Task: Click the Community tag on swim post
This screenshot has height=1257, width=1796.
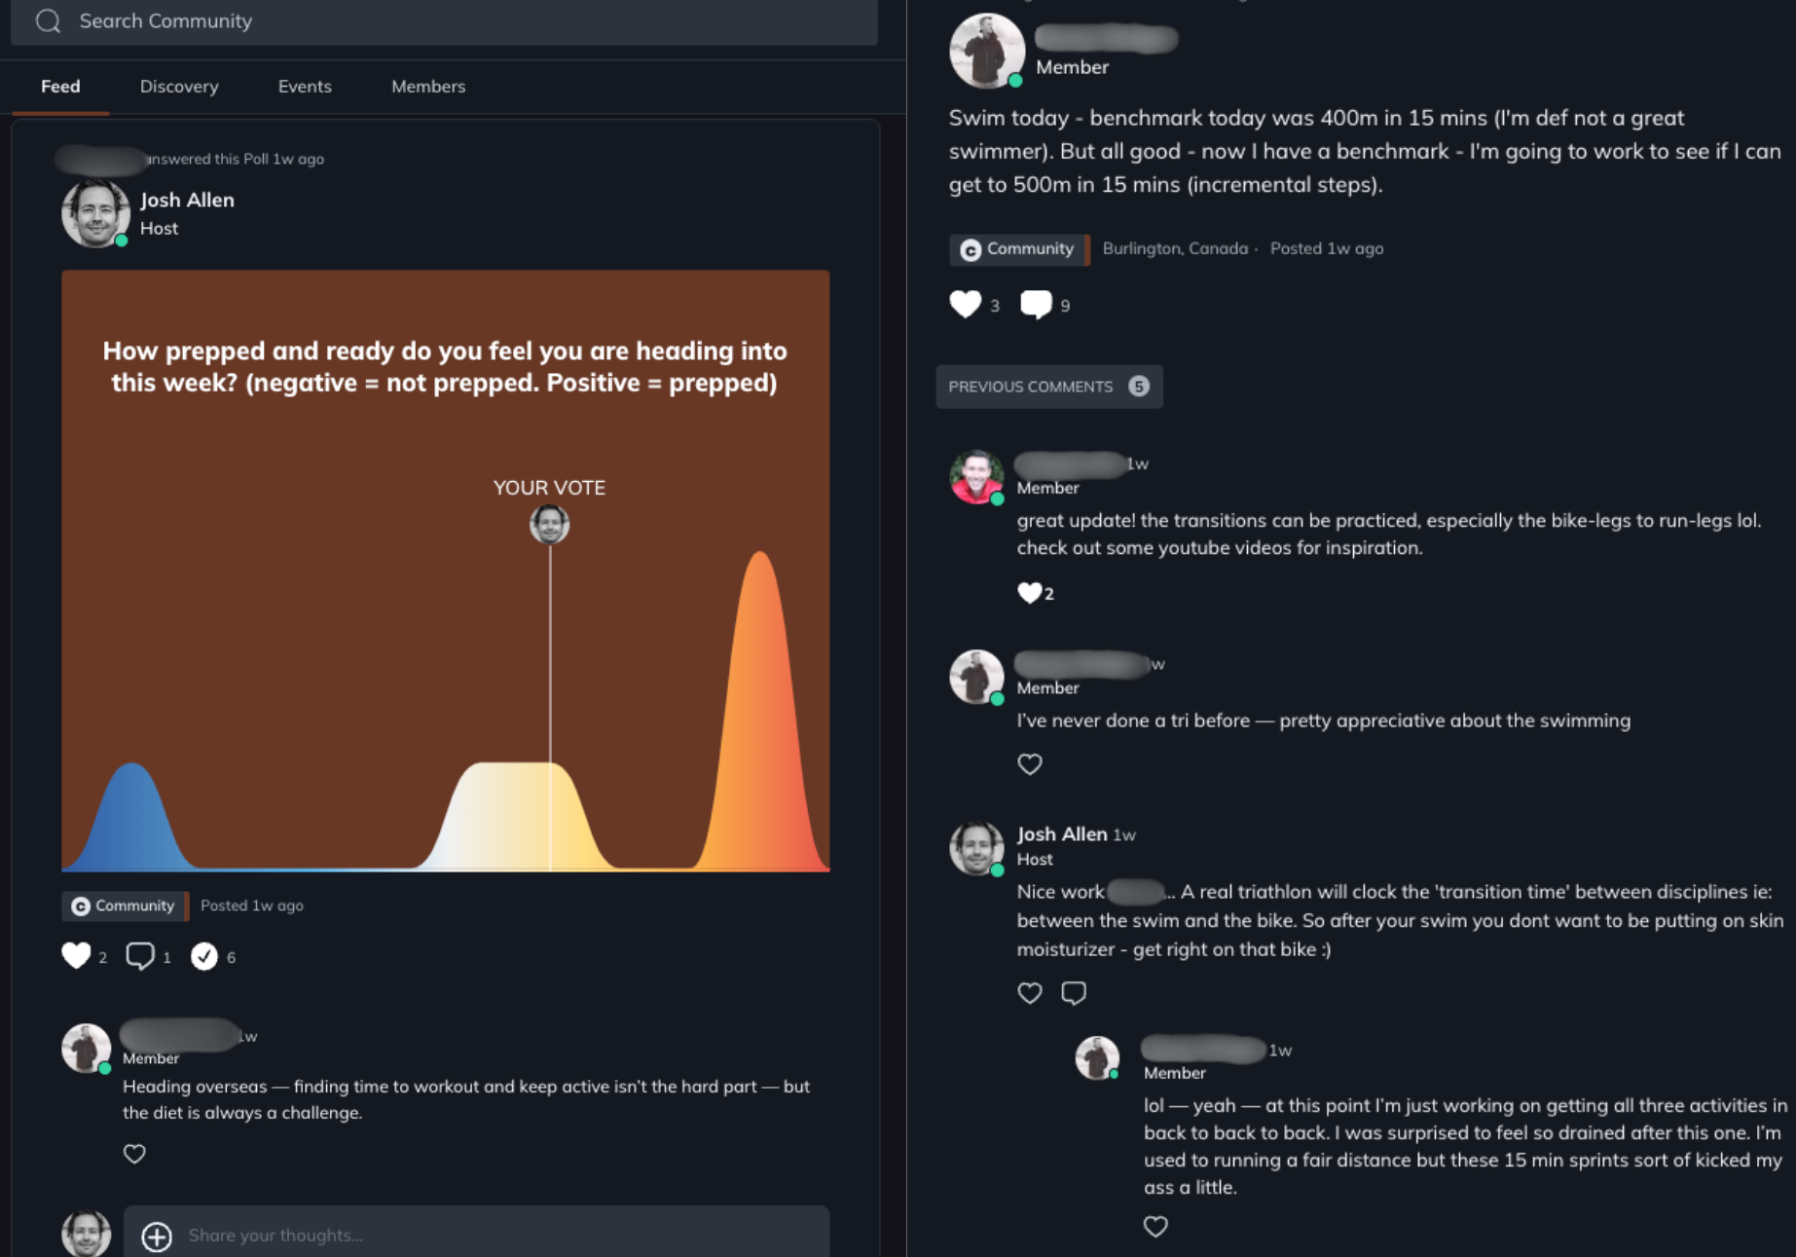Action: point(1018,249)
